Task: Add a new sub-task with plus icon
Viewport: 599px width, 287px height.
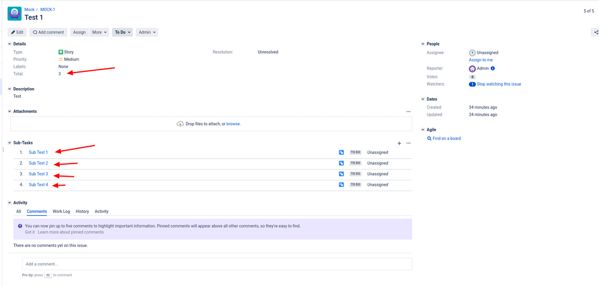Action: pyautogui.click(x=399, y=143)
